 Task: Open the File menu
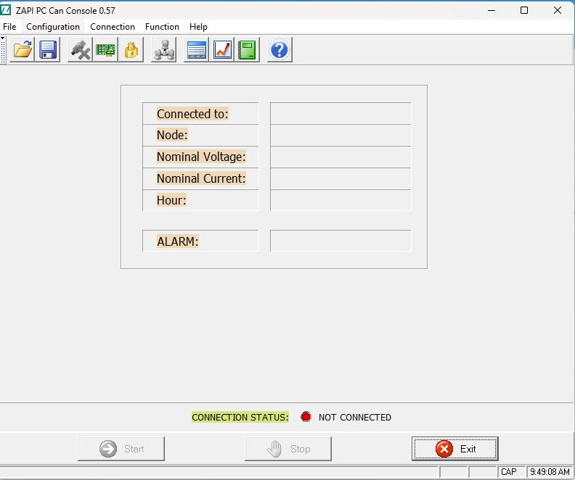tap(9, 27)
